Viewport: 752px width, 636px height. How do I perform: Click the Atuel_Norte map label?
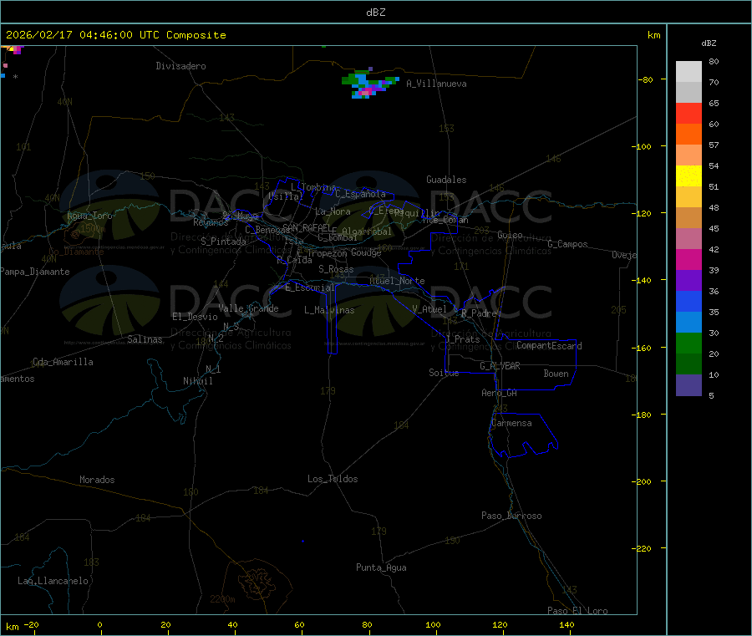(397, 281)
